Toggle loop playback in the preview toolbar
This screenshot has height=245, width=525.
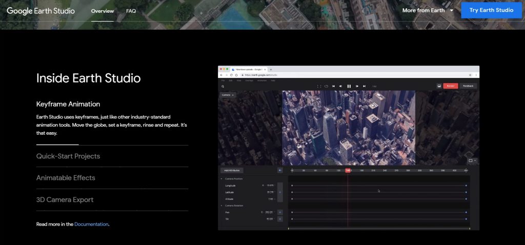[326, 86]
